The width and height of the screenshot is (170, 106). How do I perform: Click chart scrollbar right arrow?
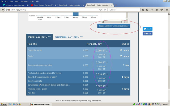point(125,22)
